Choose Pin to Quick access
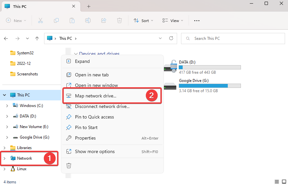Viewport: 288px width, 185px height. (x=94, y=117)
